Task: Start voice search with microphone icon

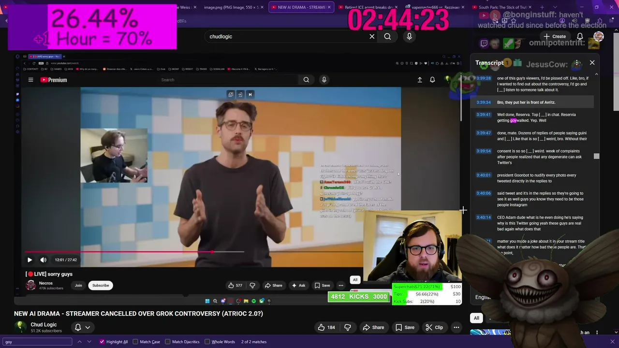Action: tap(410, 36)
